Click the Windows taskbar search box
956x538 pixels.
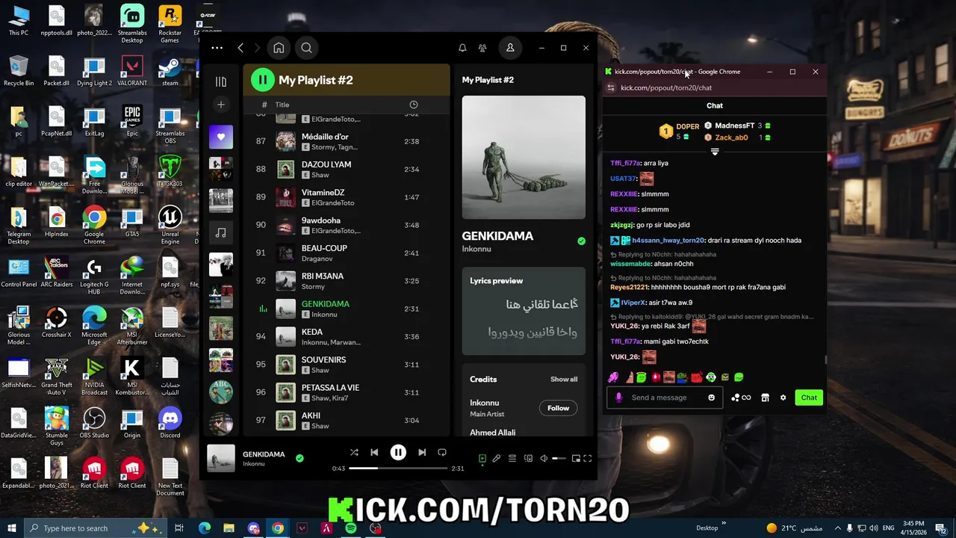[97, 528]
